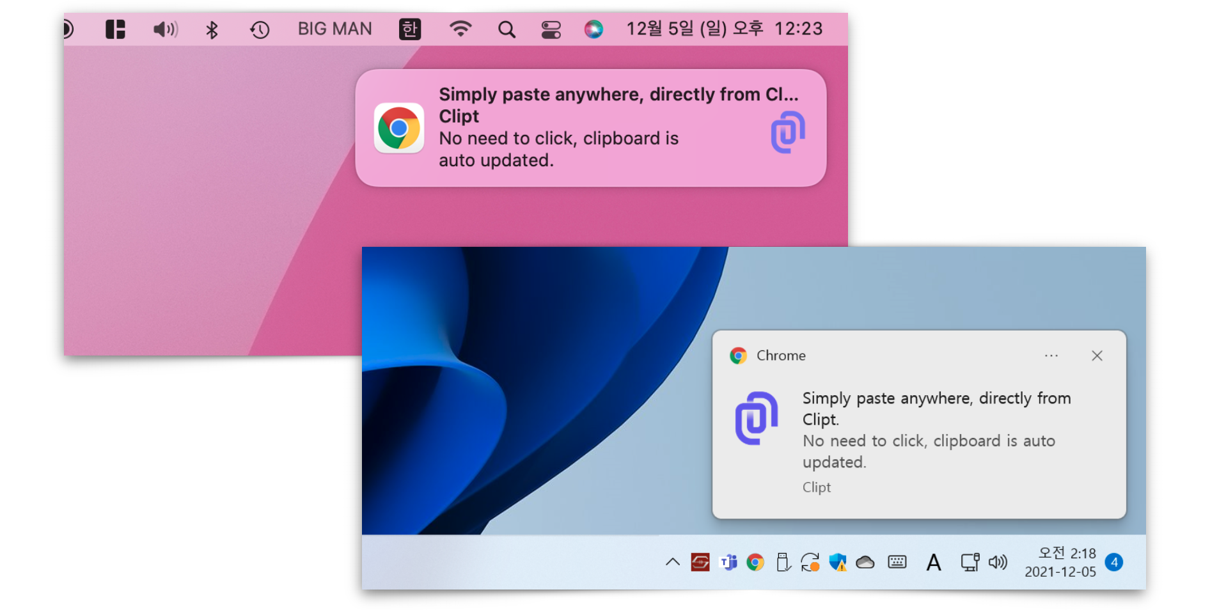
Task: Open notification center badge showing 4
Action: coord(1114,562)
